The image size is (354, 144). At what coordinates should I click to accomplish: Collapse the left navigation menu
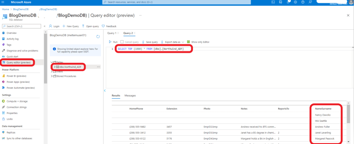tap(44, 26)
